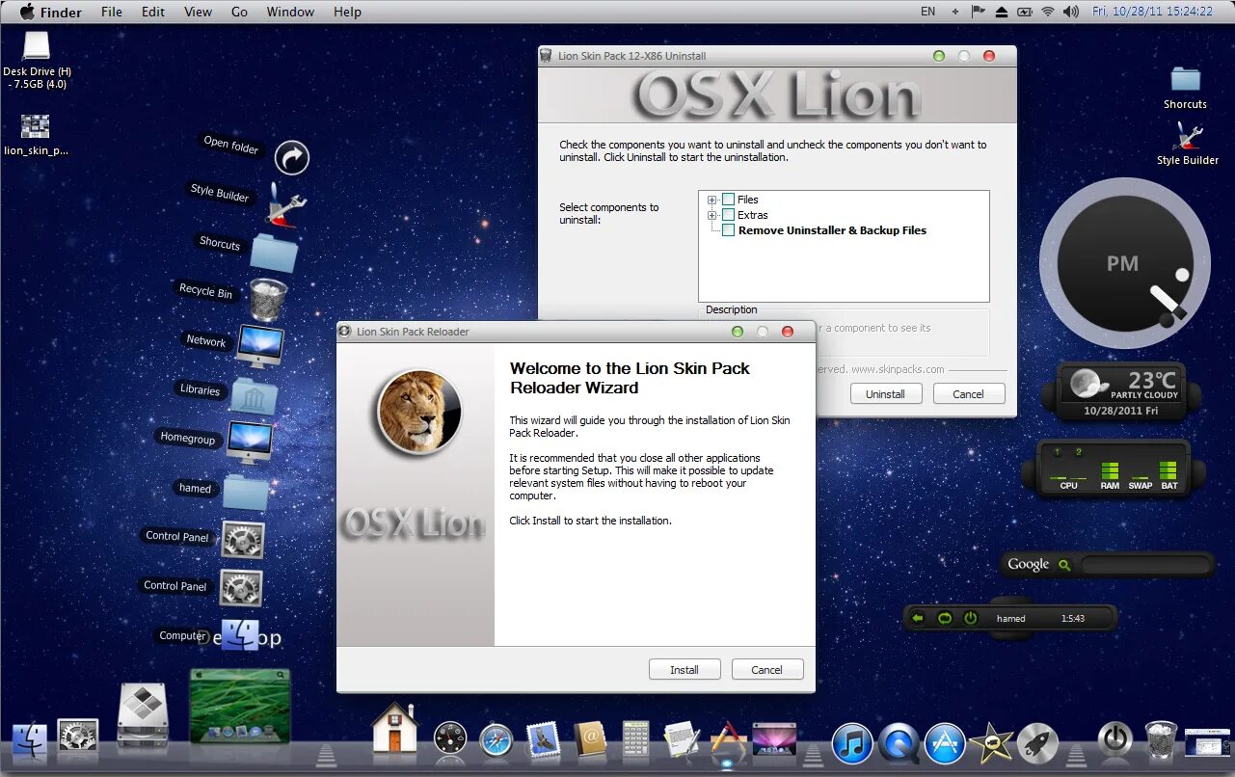Expand the Files tree node
1235x777 pixels.
tap(712, 200)
